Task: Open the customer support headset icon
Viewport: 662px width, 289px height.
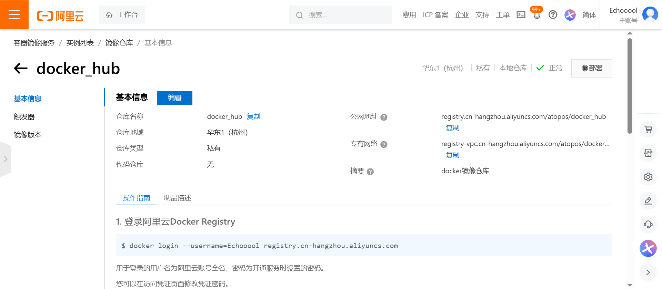Action: click(648, 225)
